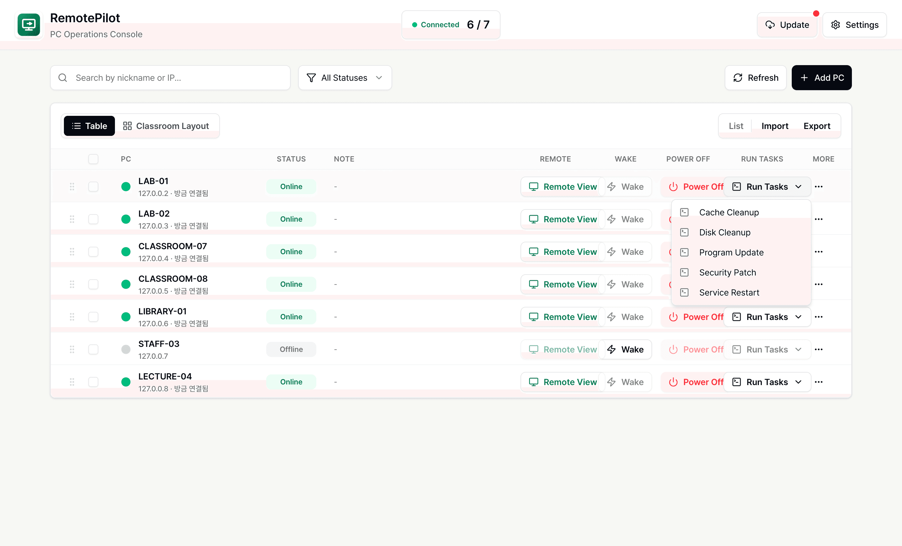Click the LECTURE-04 PC name
The image size is (902, 546).
click(x=165, y=376)
